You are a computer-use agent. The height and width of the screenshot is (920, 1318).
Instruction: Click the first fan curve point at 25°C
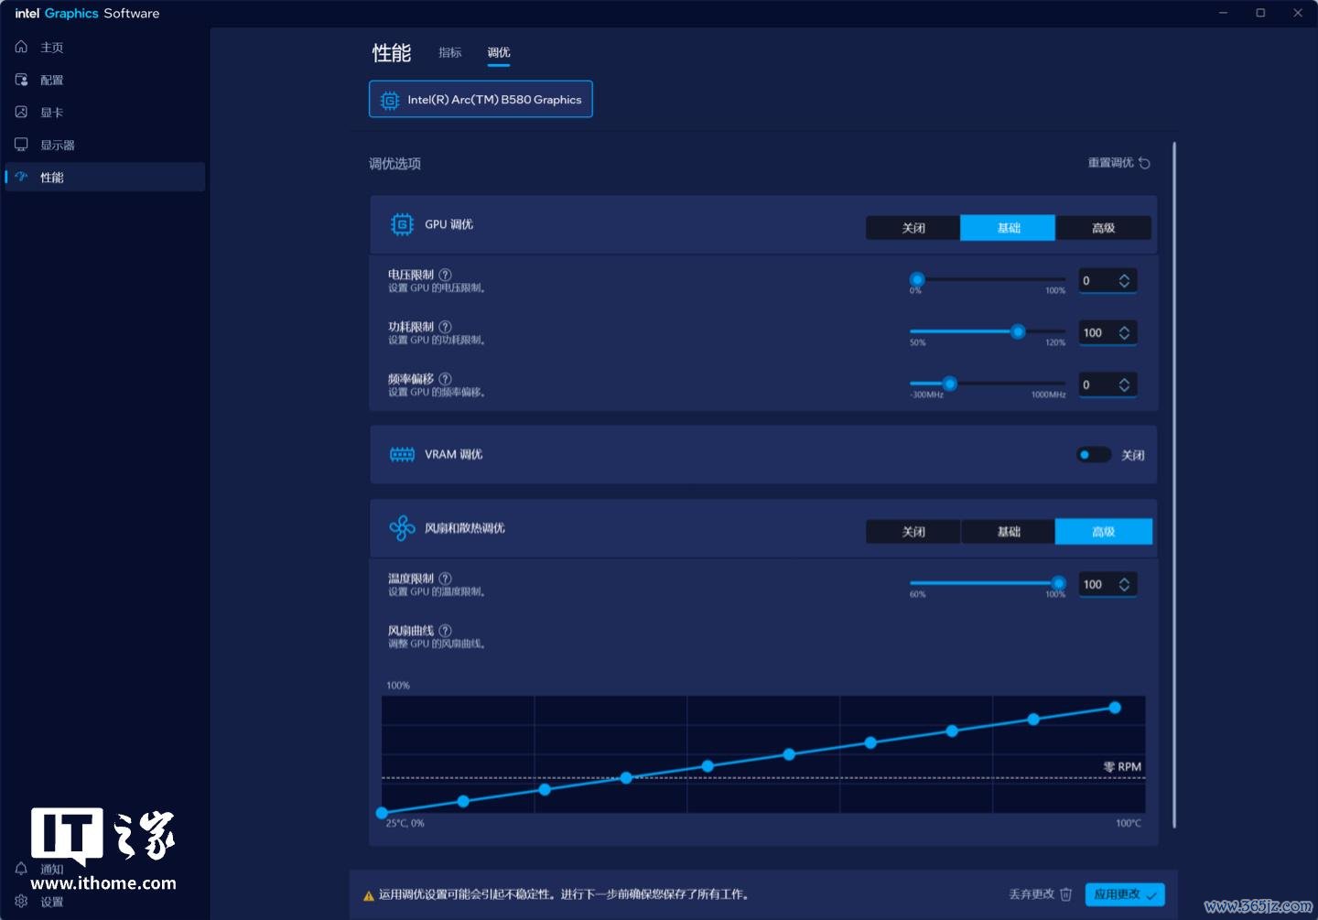click(382, 813)
